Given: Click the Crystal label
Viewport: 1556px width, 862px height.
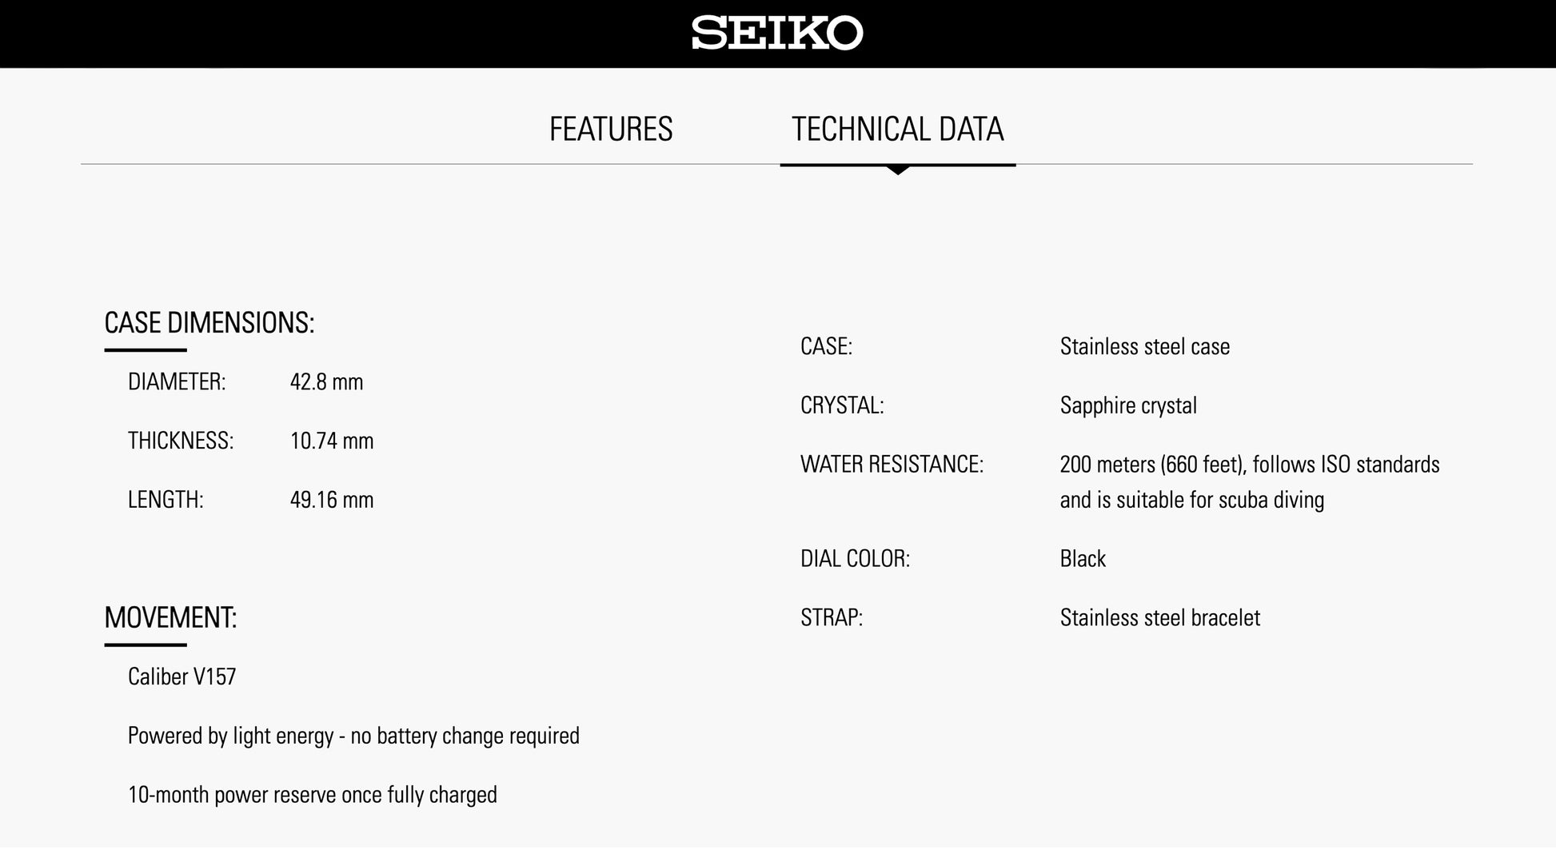Looking at the screenshot, I should [x=842, y=406].
